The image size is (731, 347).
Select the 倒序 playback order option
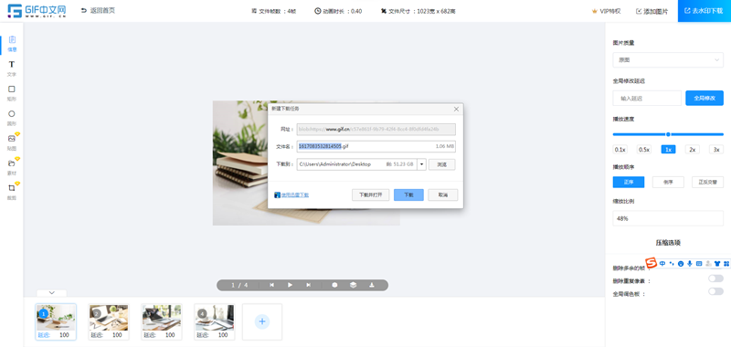(668, 182)
